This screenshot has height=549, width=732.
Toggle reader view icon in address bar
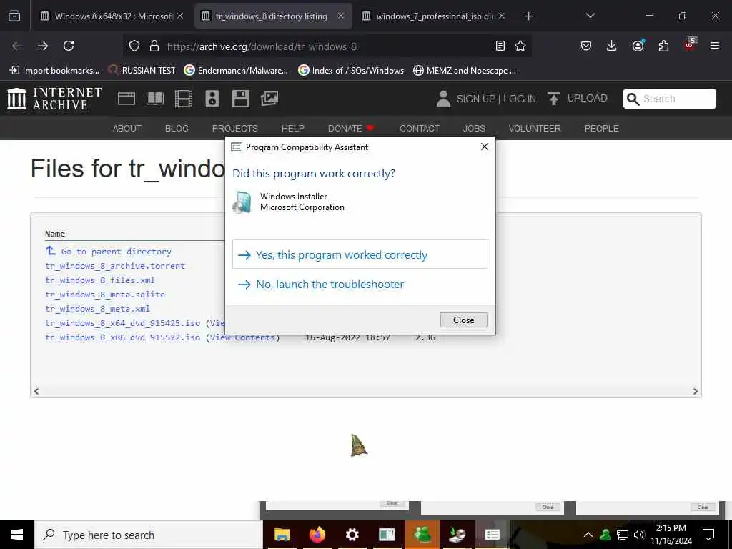coord(500,46)
